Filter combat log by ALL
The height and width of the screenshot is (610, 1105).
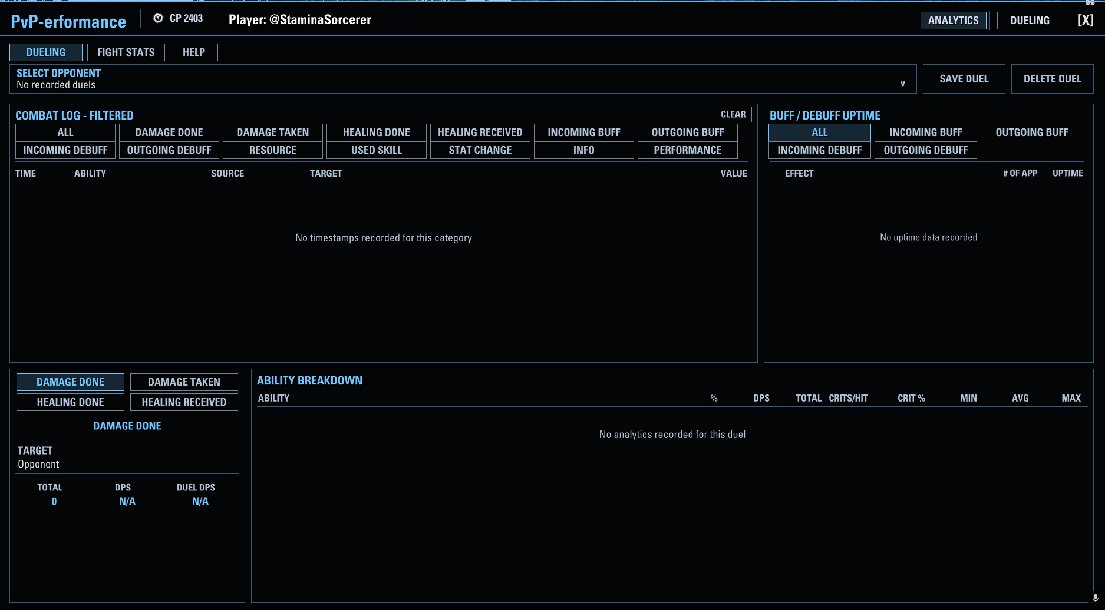(x=65, y=132)
